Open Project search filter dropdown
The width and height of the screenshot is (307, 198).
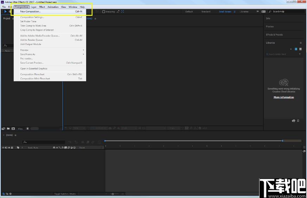tap(5, 46)
